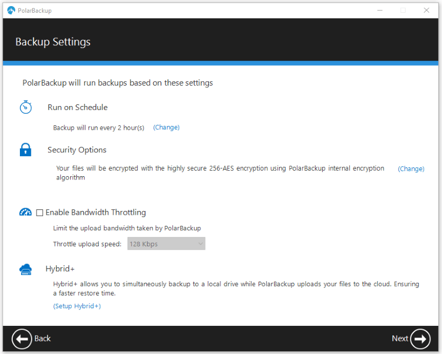The image size is (442, 354).
Task: Select the Run on Schedule heading
Action: 77,107
